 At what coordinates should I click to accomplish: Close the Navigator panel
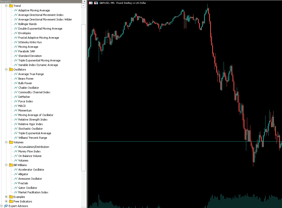pos(84,2)
